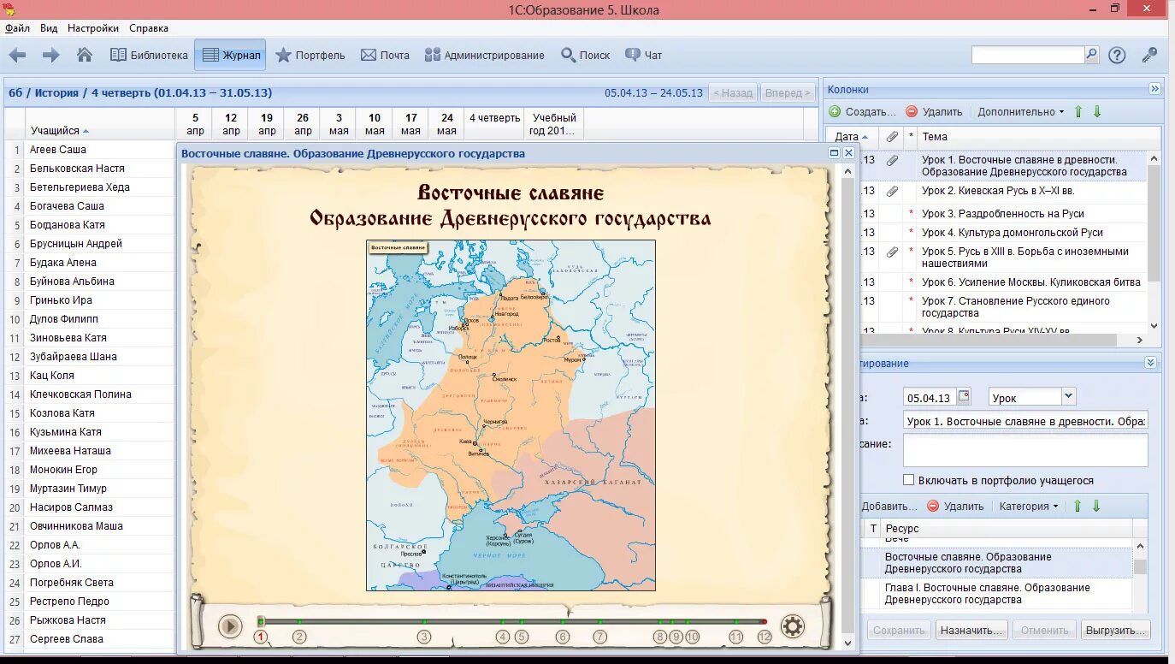Move column down with green arrow in Колонки
This screenshot has width=1175, height=664.
click(1097, 112)
